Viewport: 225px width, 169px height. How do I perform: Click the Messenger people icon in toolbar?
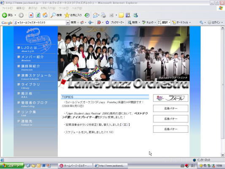pyautogui.click(x=136, y=15)
